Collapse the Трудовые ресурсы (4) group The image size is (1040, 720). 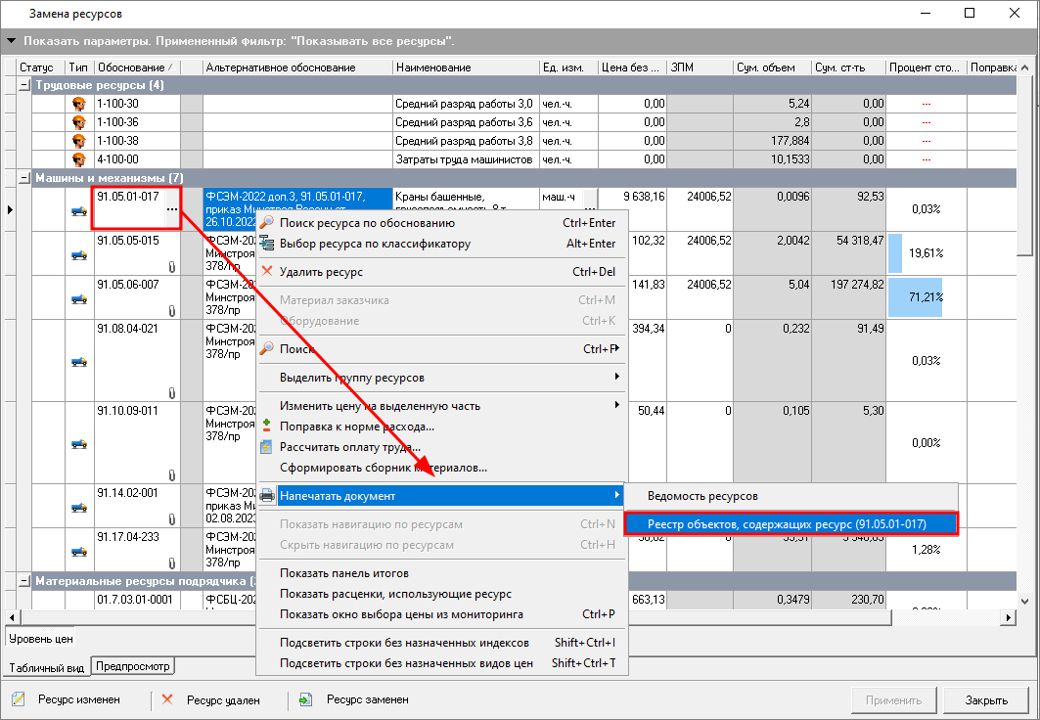point(24,85)
